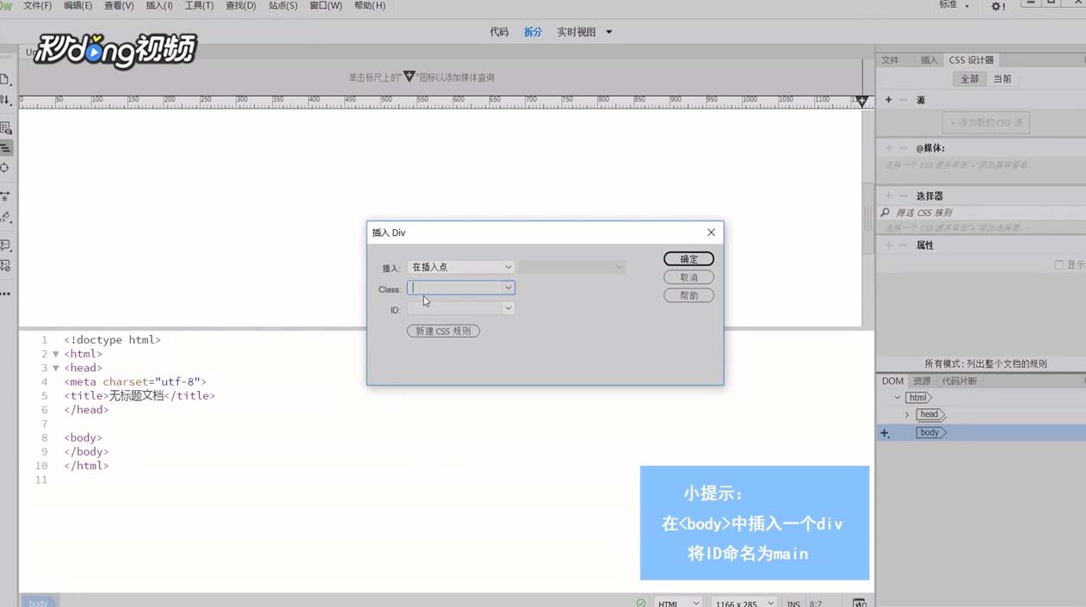1086x607 pixels.
Task: Click the real-time preview icon at bottom right
Action: coord(859,604)
